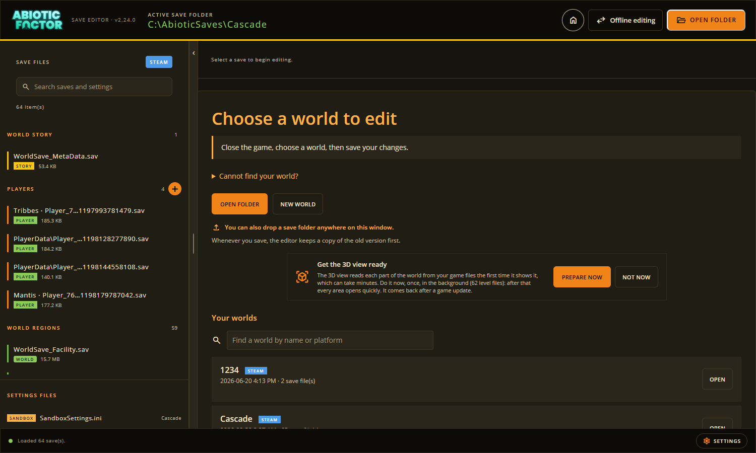Click the WORLD STORY section header

30,134
